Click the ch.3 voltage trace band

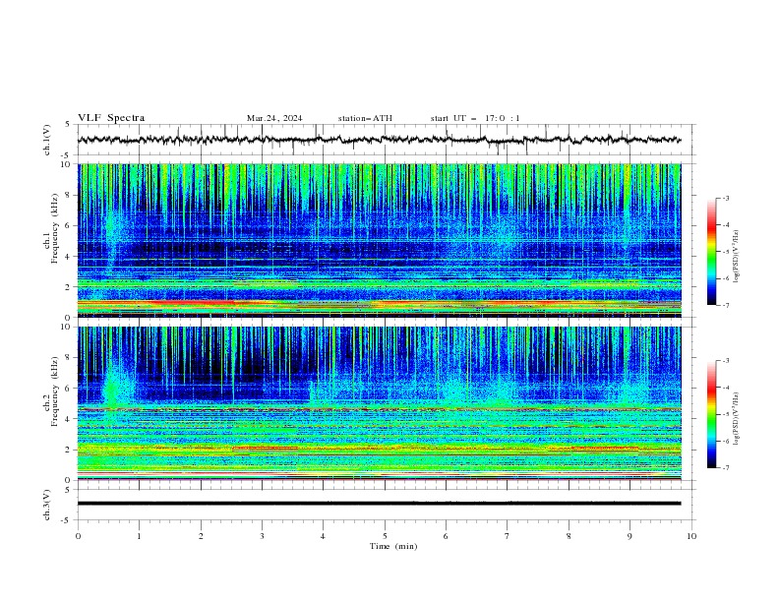pyautogui.click(x=379, y=504)
